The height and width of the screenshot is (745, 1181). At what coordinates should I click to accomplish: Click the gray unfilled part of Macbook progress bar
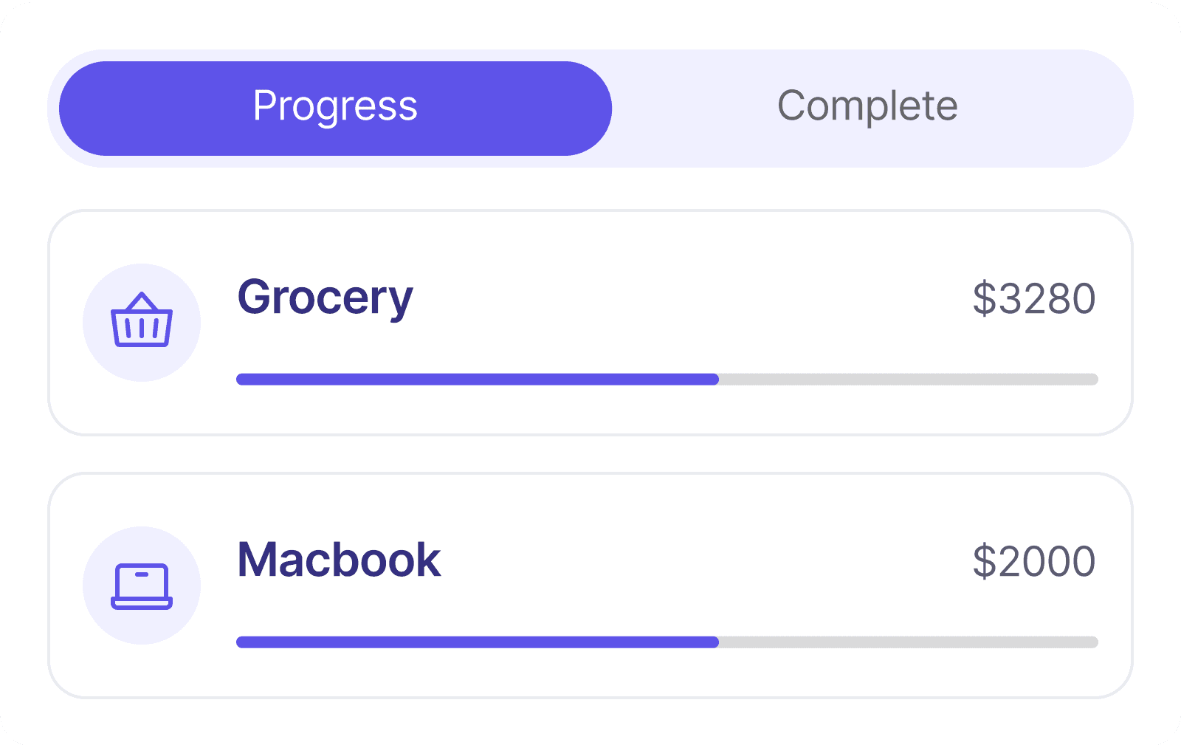[x=908, y=642]
